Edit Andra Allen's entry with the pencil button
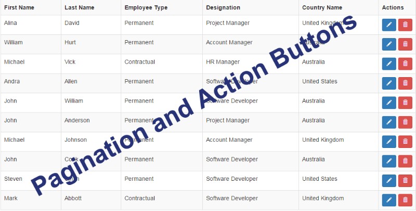This screenshot has height=211, width=416. 389,83
